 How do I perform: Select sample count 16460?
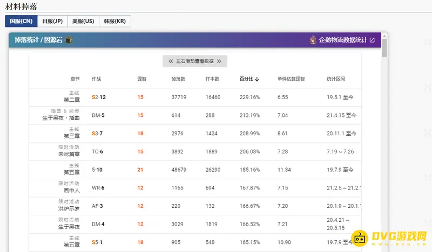pos(213,97)
